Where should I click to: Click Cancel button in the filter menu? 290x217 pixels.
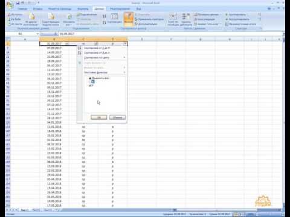point(117,118)
